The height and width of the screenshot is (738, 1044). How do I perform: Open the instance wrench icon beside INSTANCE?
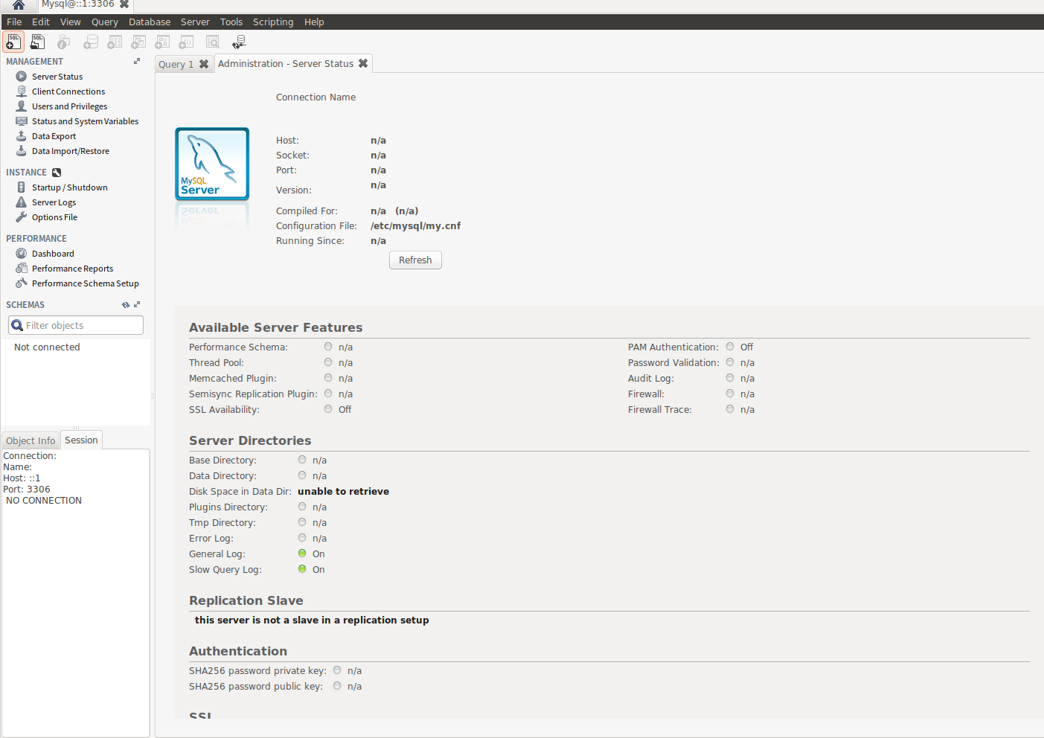(x=57, y=173)
